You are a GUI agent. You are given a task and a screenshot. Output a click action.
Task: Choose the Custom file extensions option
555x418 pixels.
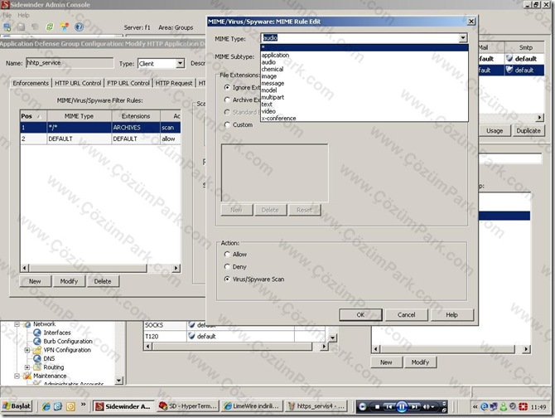(227, 124)
